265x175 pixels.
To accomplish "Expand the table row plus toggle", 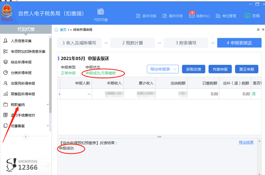I will (x=59, y=94).
